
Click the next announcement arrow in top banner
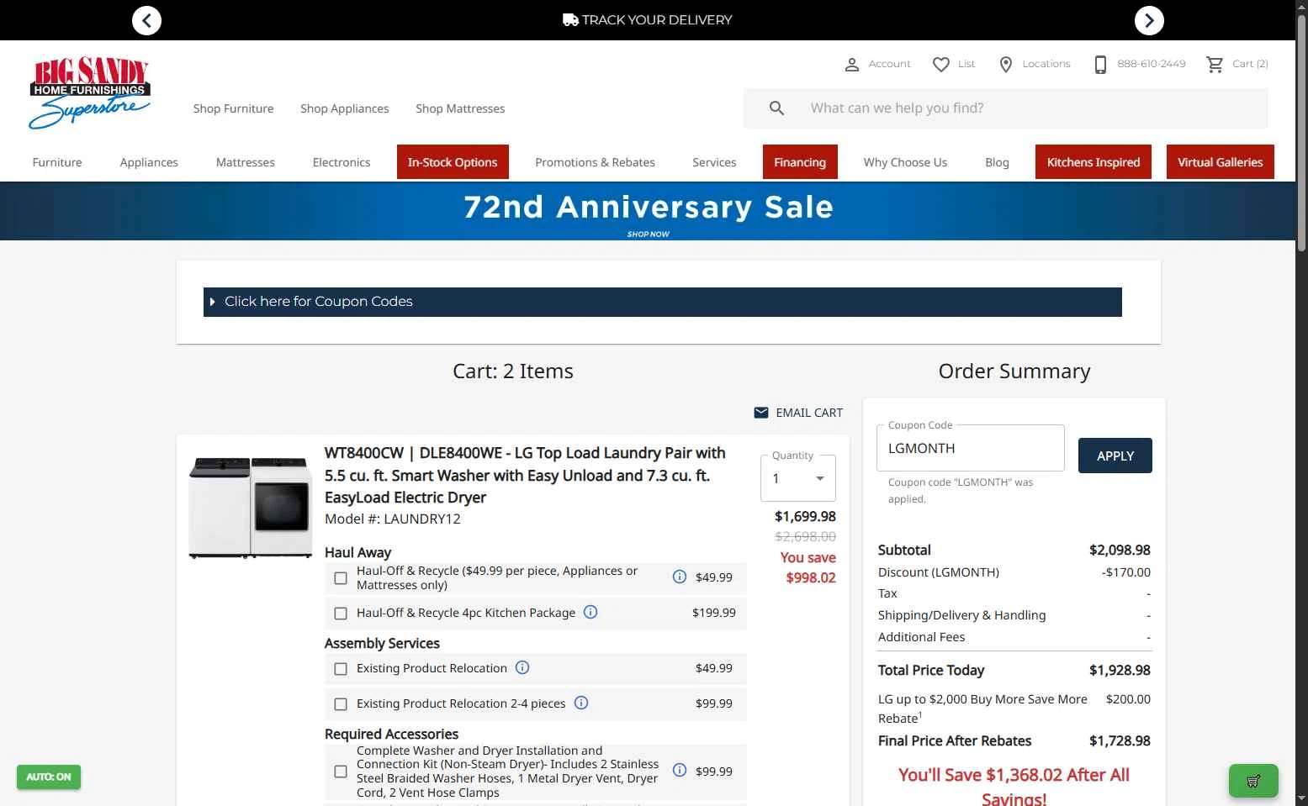(1149, 20)
